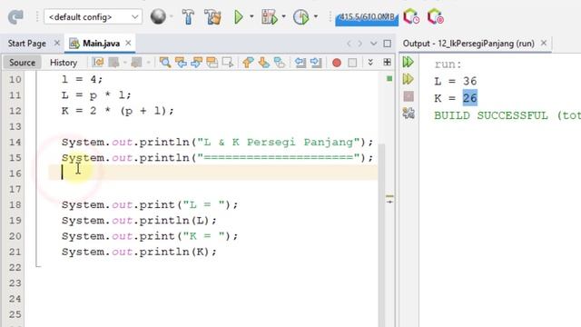
Task: Switch to Source view
Action: click(x=22, y=63)
